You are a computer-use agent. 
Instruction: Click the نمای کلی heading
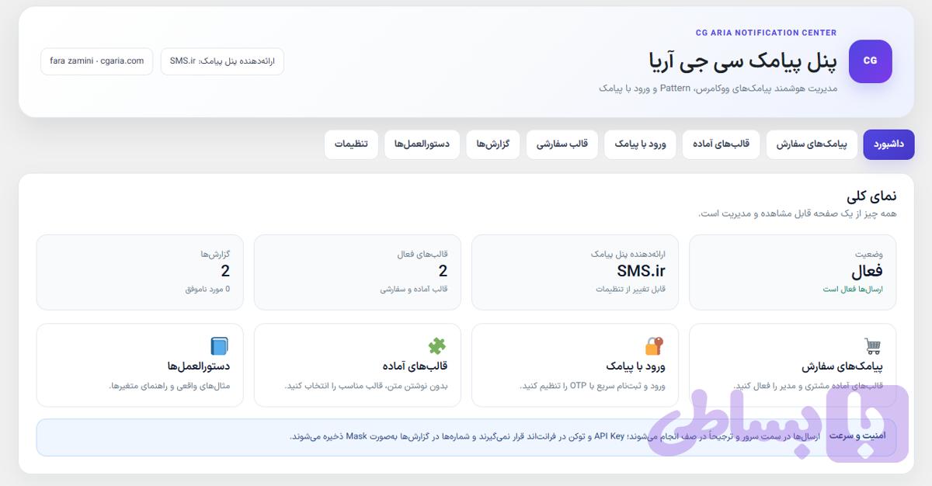871,196
